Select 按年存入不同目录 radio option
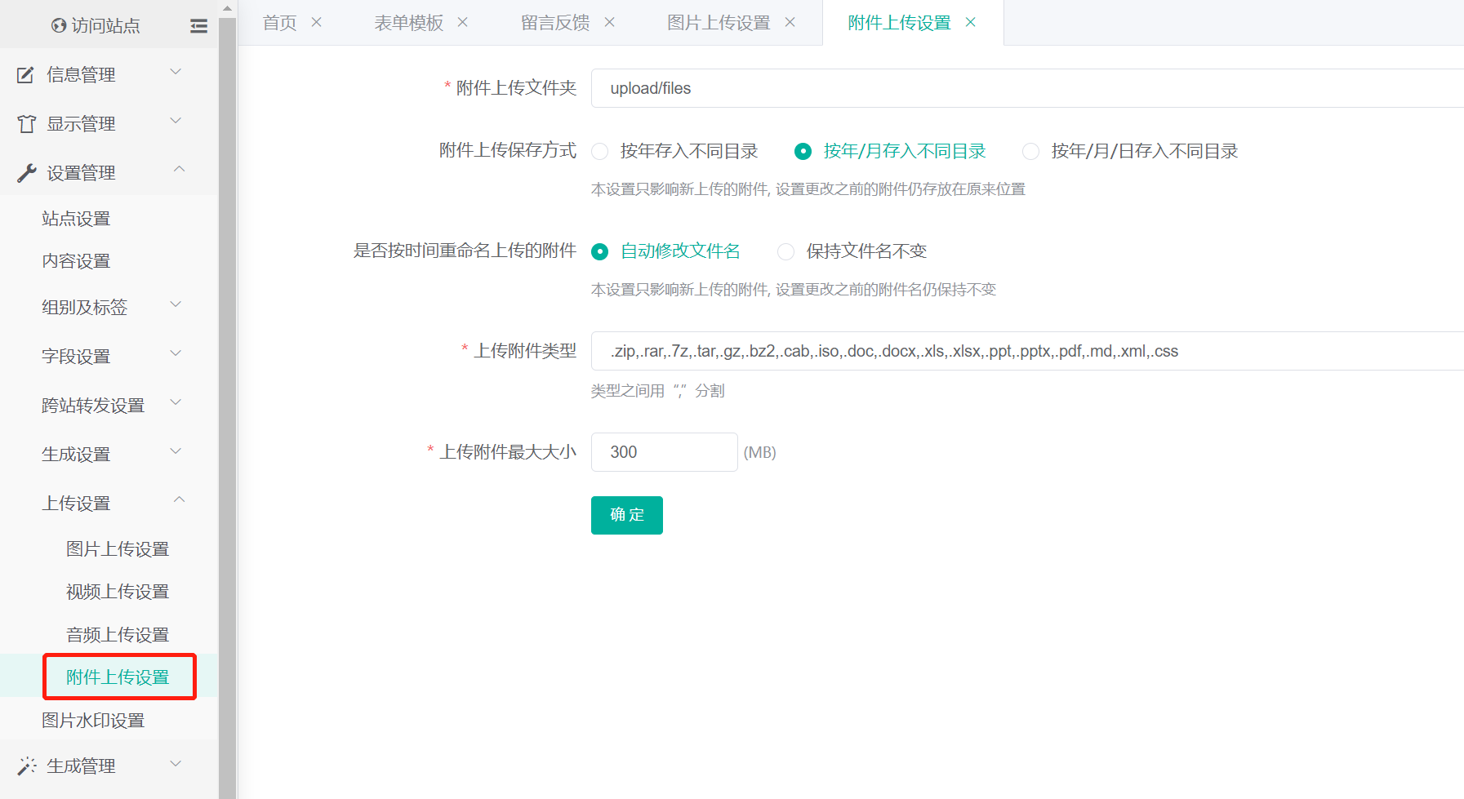Screen dimensions: 1464x799 click(x=600, y=152)
